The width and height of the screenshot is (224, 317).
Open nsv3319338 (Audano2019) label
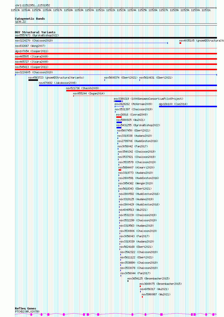(135, 136)
